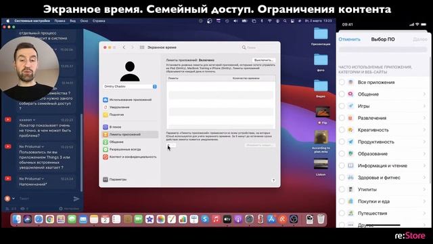Show all preferences grid icon

[x=142, y=47]
